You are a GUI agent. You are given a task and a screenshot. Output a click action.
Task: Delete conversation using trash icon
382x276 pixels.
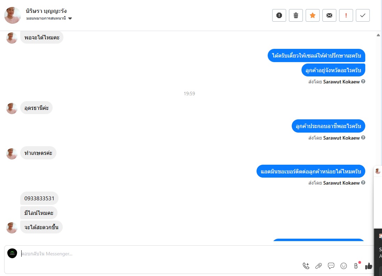coord(296,15)
